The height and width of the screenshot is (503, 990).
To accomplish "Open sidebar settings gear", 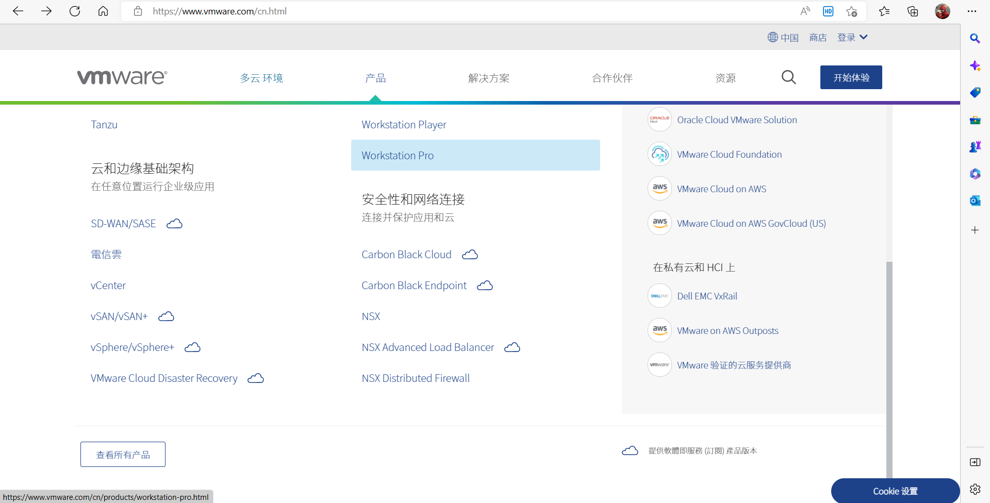I will (975, 489).
